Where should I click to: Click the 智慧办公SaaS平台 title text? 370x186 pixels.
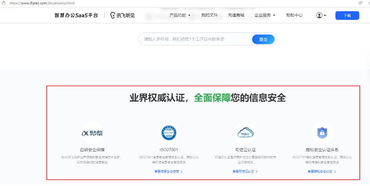point(76,16)
